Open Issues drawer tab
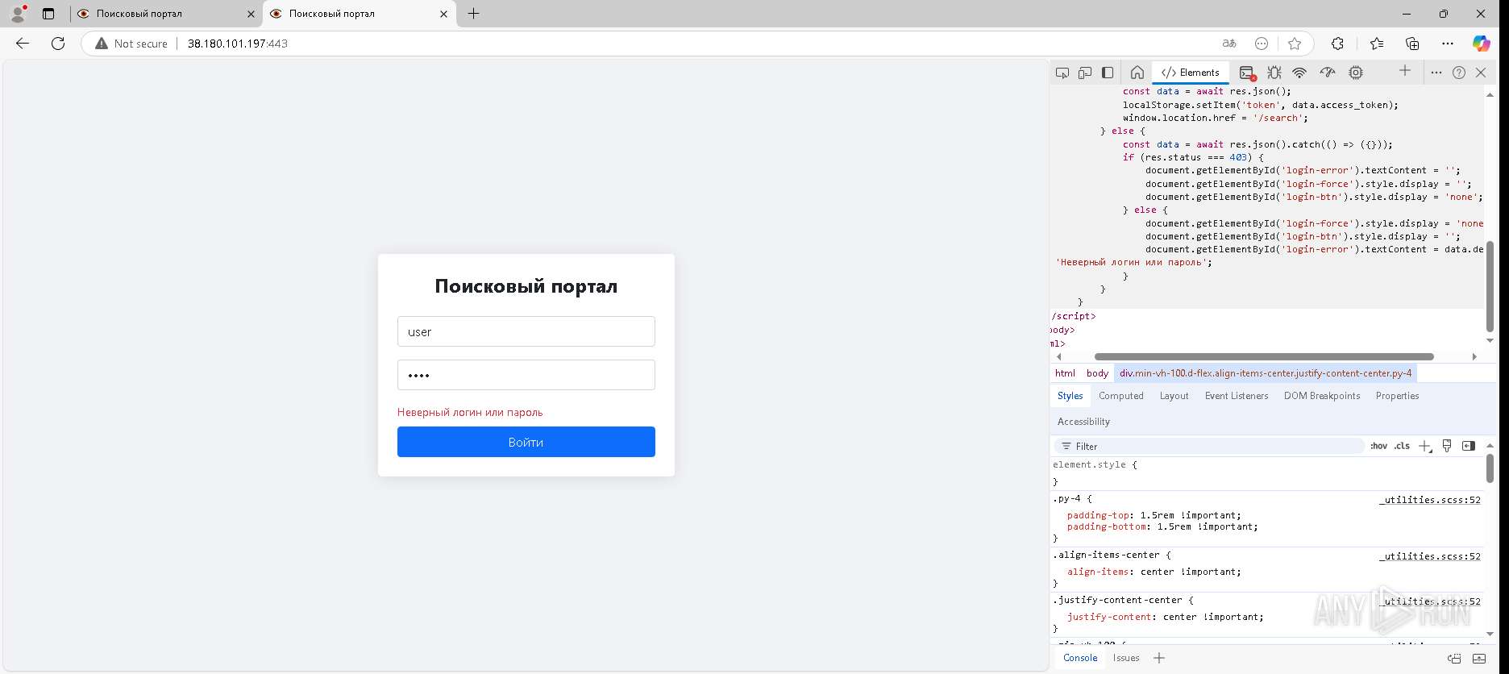The width and height of the screenshot is (1509, 674). pyautogui.click(x=1126, y=658)
